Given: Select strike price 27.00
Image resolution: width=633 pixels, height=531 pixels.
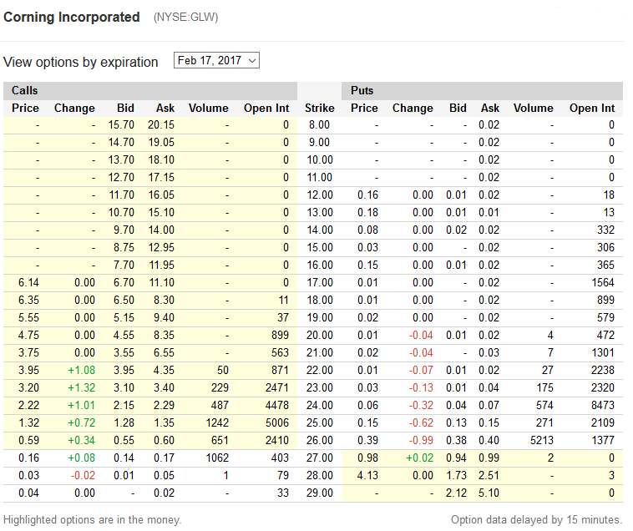Looking at the screenshot, I should pyautogui.click(x=320, y=458).
